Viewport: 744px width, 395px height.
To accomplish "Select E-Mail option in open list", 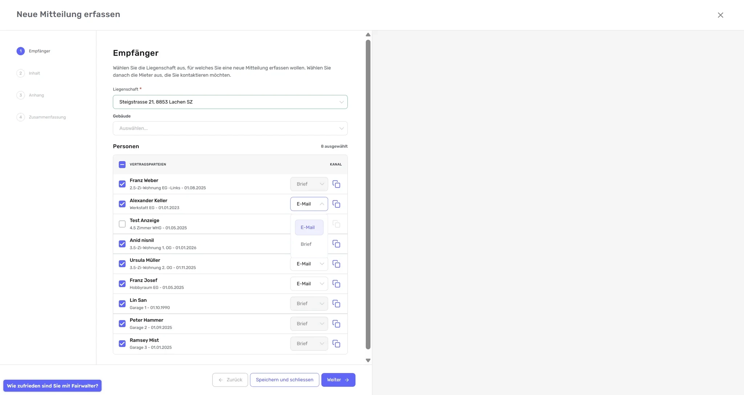I will click(309, 227).
